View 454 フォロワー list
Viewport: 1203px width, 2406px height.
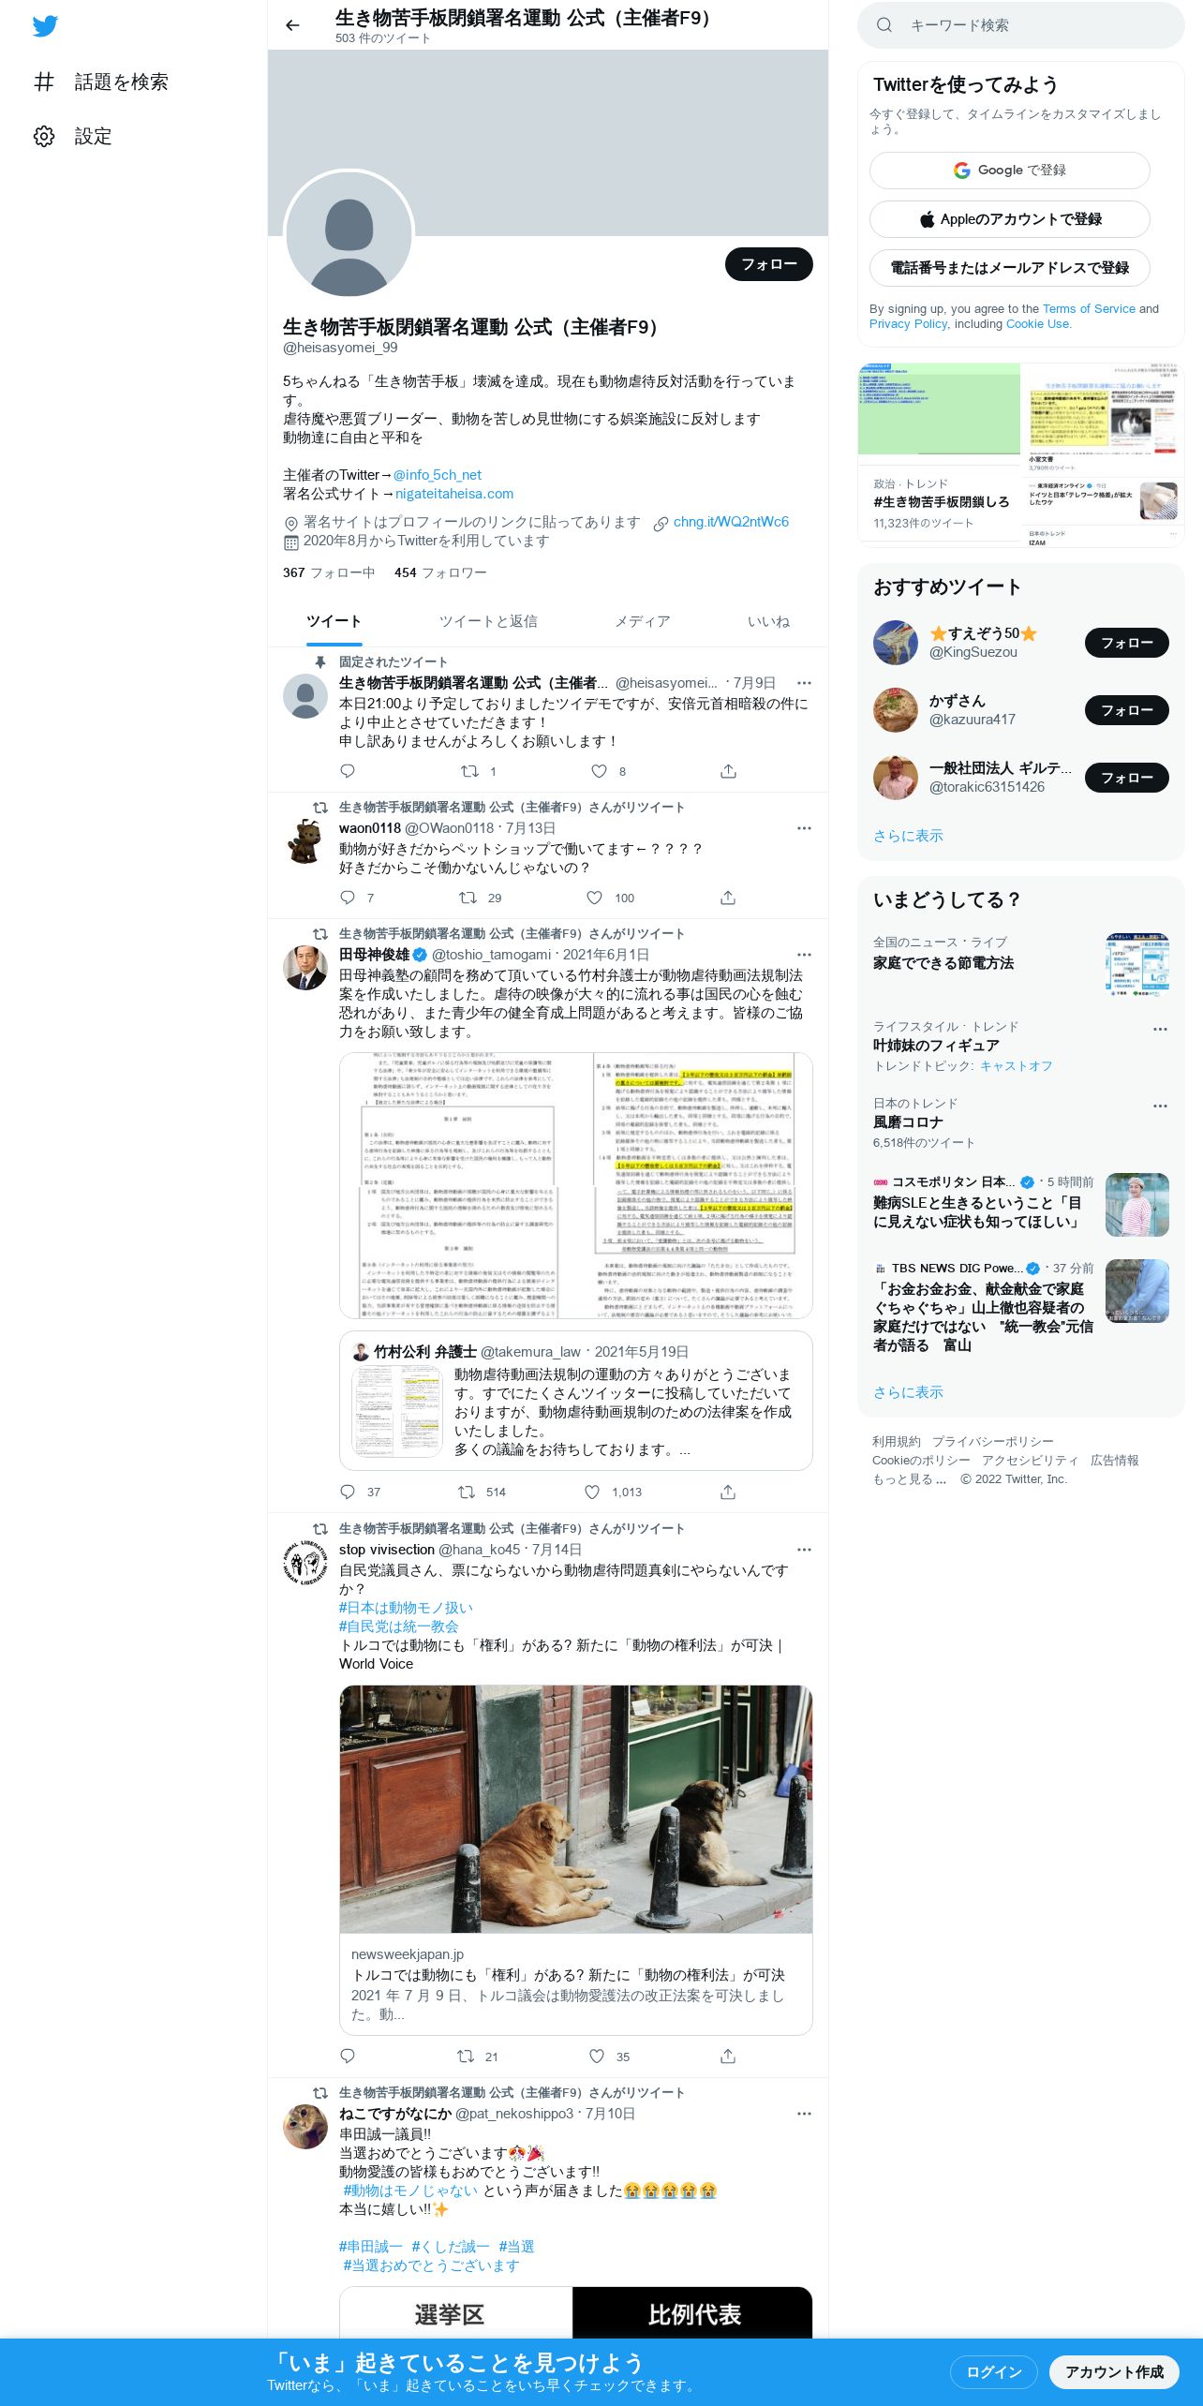tap(440, 572)
